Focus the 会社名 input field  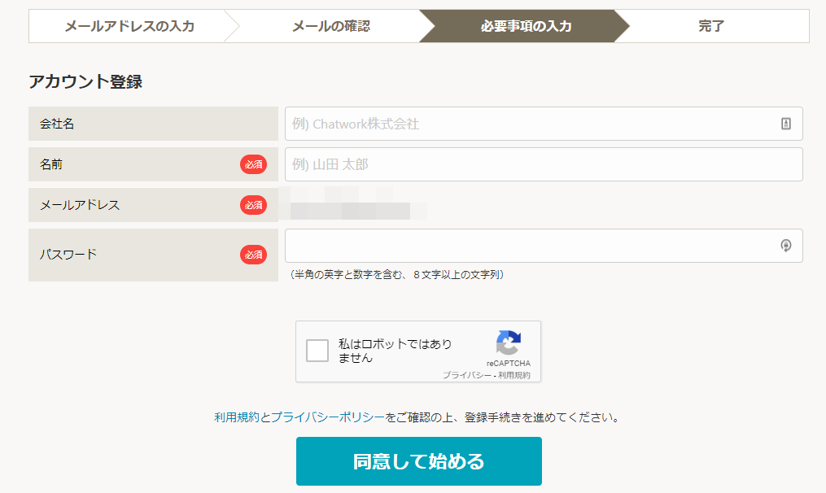tap(529, 124)
